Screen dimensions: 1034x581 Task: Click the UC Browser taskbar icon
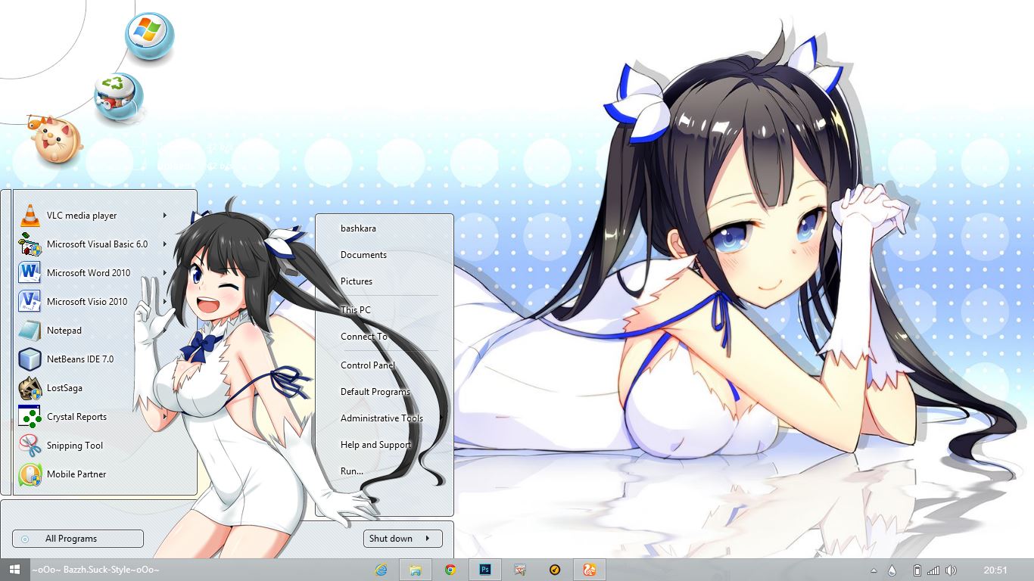pos(589,570)
